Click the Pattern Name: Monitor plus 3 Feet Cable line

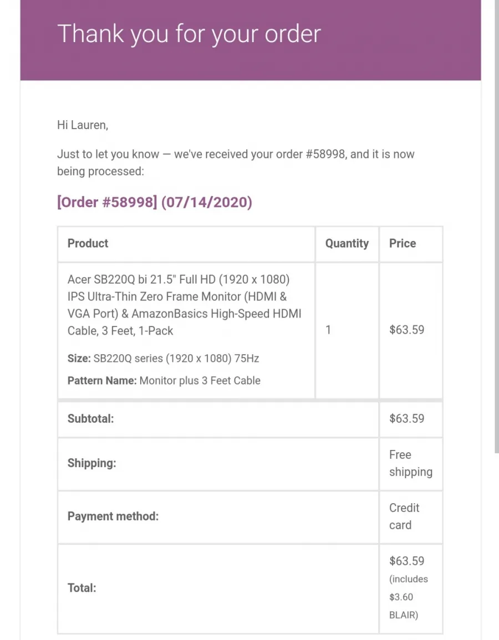coord(164,381)
